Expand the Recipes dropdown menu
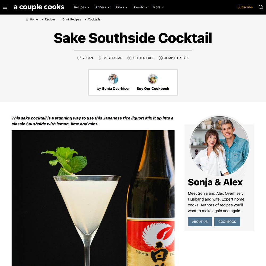Screen dimensions: 266x266 (x=81, y=7)
